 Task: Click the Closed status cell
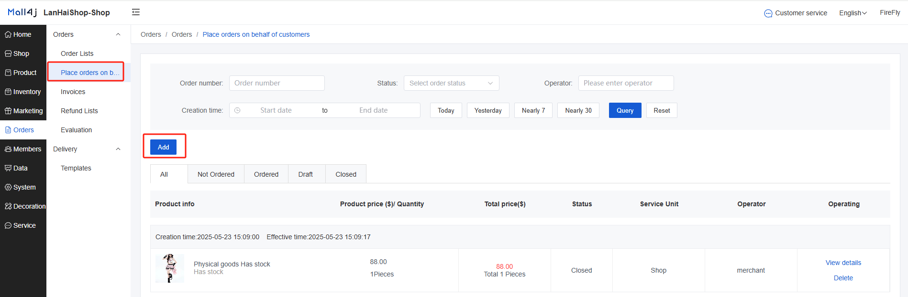581,270
